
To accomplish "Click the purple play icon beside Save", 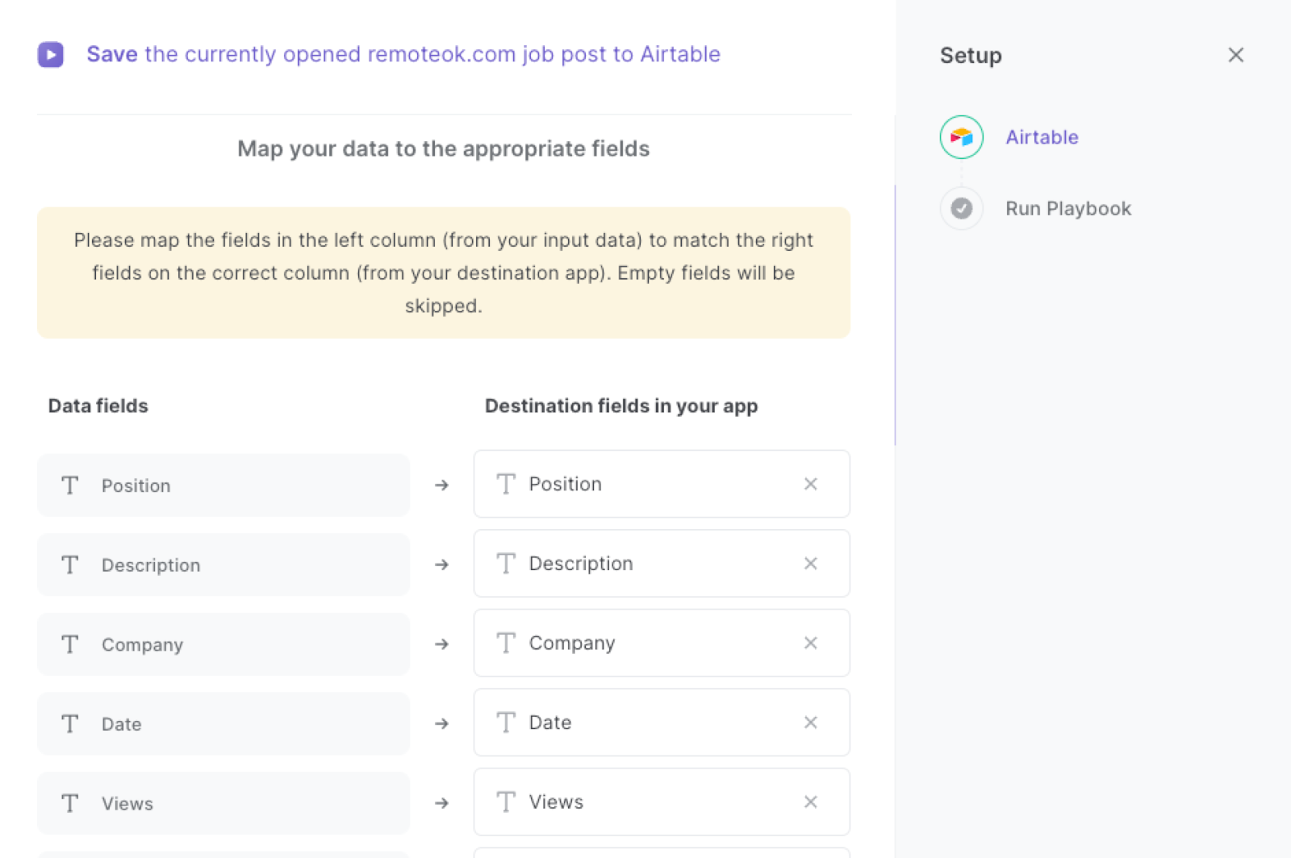I will click(51, 55).
